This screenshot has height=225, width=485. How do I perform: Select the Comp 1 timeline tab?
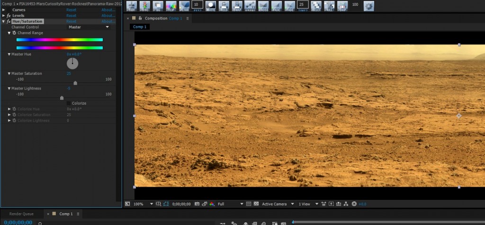coord(65,214)
